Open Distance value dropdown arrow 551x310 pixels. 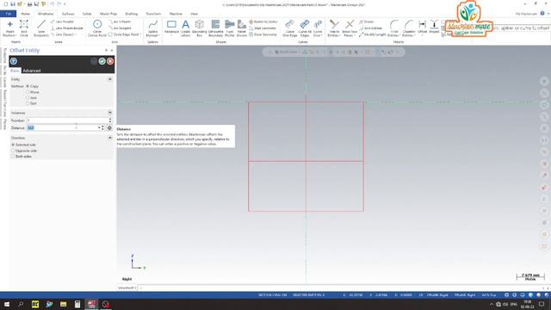pyautogui.click(x=99, y=128)
